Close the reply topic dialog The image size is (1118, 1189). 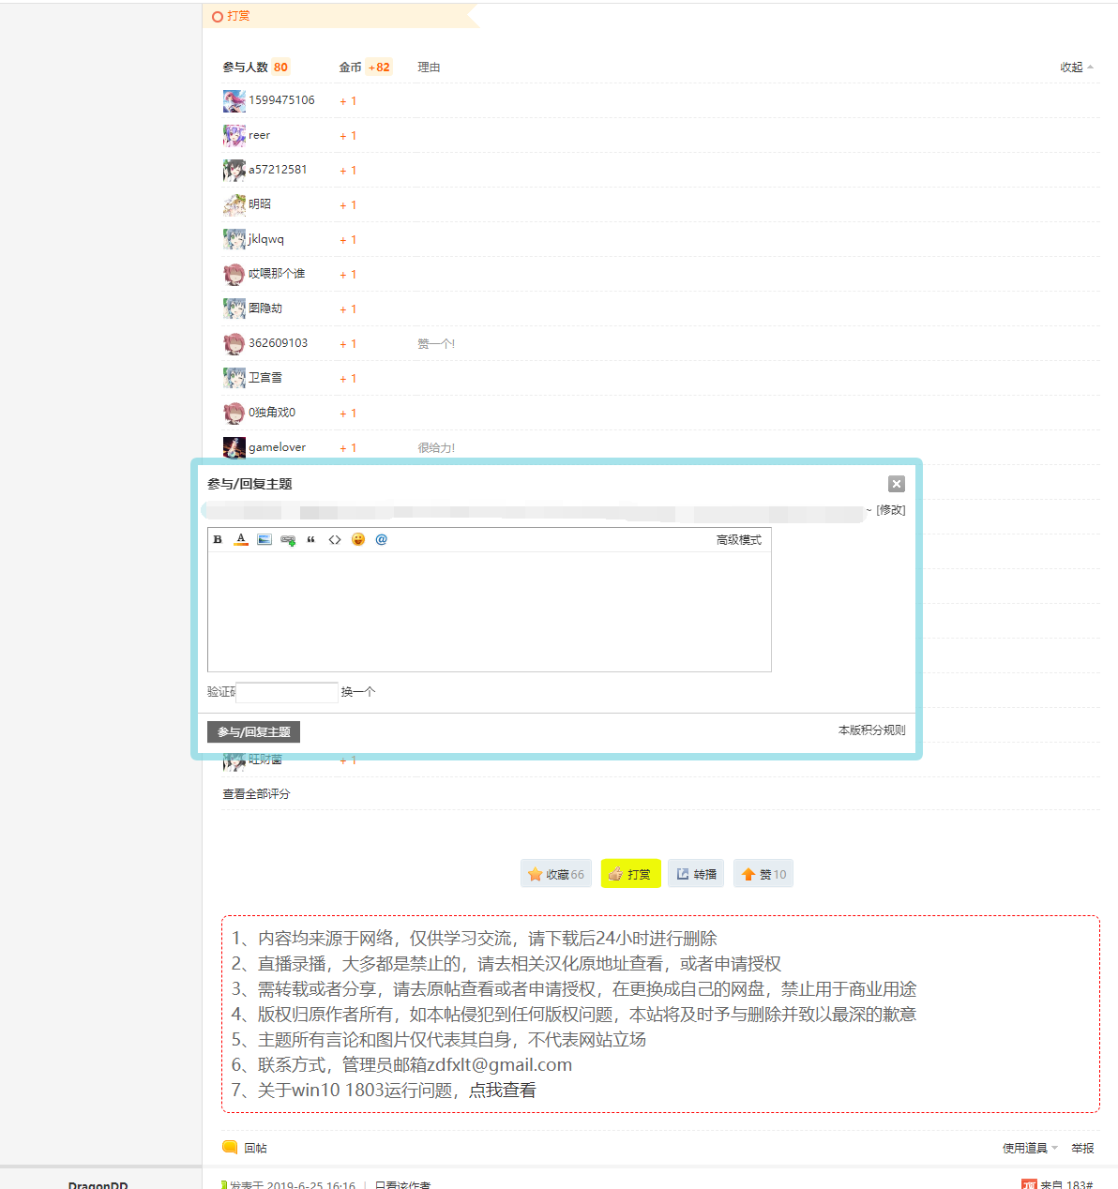[897, 484]
